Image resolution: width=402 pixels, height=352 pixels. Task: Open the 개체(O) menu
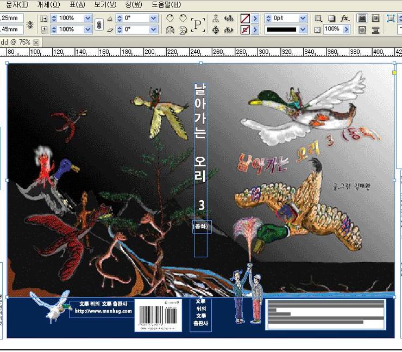tap(48, 4)
